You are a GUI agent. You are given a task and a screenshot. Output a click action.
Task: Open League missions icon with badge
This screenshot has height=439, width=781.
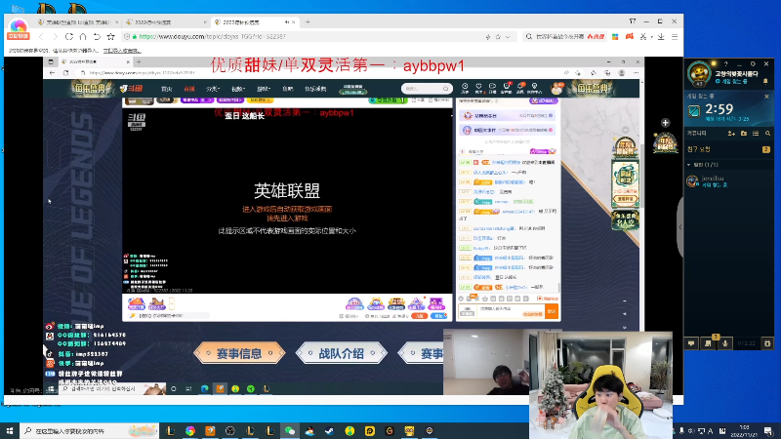click(709, 343)
